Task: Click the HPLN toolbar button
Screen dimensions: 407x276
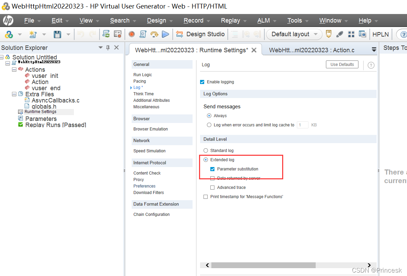Action: [x=381, y=34]
